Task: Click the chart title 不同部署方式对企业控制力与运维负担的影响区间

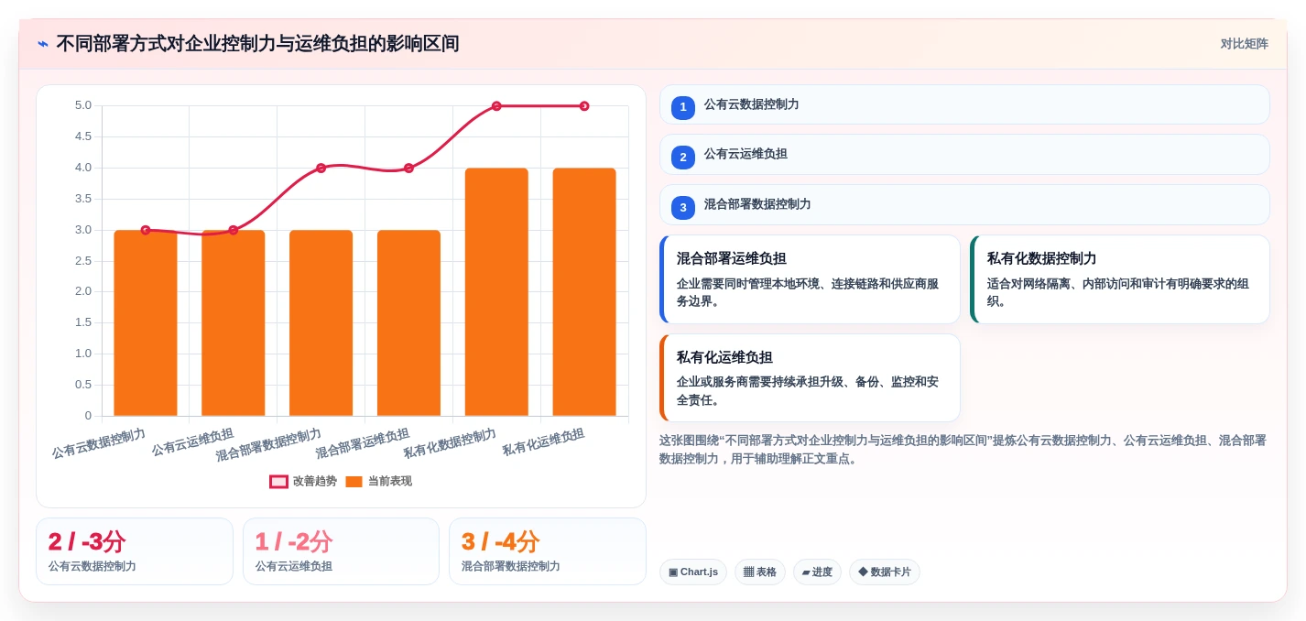Action: 257,44
